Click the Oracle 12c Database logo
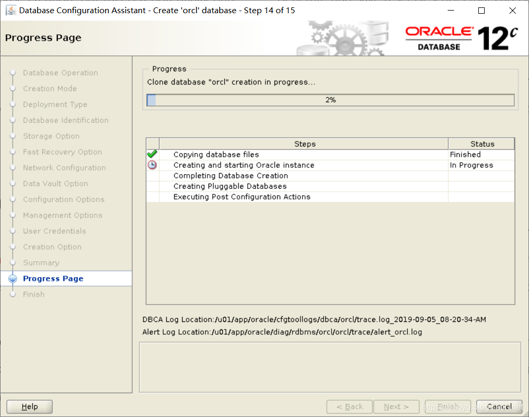The height and width of the screenshot is (417, 529). tap(461, 38)
